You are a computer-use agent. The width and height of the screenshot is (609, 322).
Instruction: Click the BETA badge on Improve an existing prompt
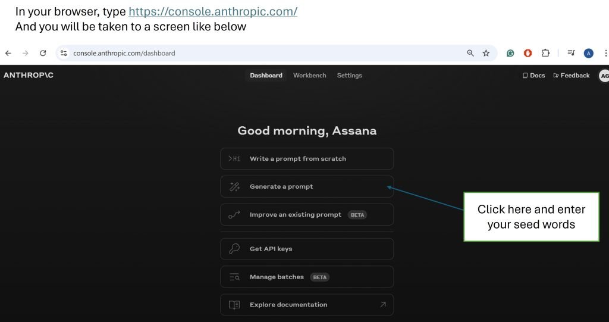point(357,215)
